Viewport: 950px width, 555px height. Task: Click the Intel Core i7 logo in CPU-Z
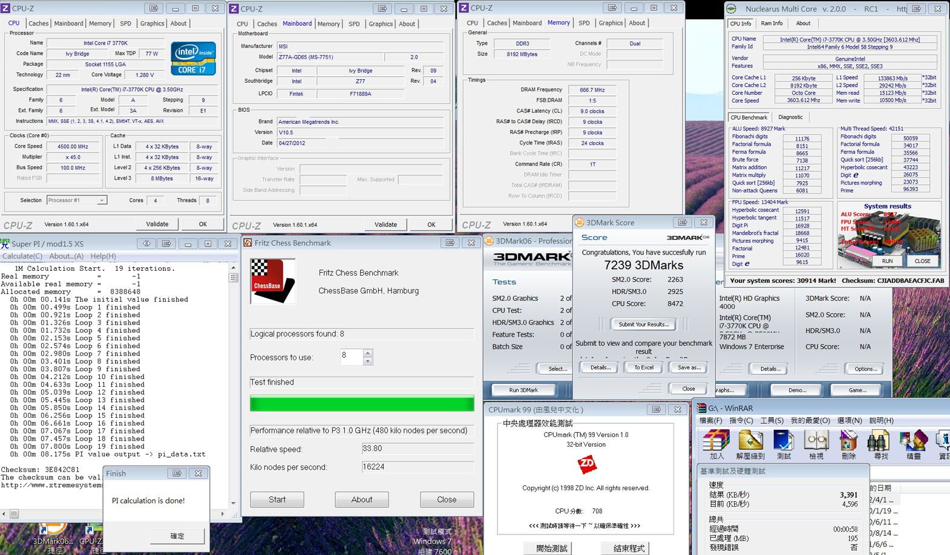pyautogui.click(x=193, y=58)
